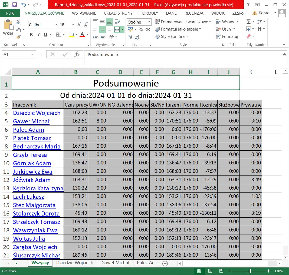This screenshot has height=275, width=289.
Task: Save the workbook with the floppy disk icon
Action: click(x=15, y=5)
